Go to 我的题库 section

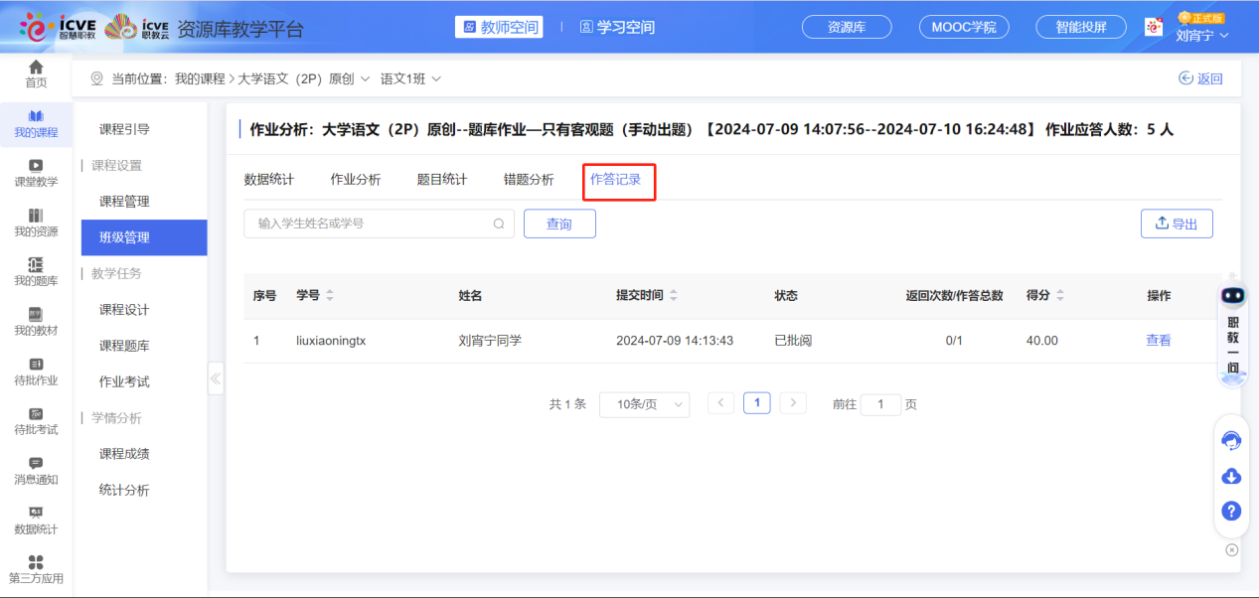tap(35, 270)
